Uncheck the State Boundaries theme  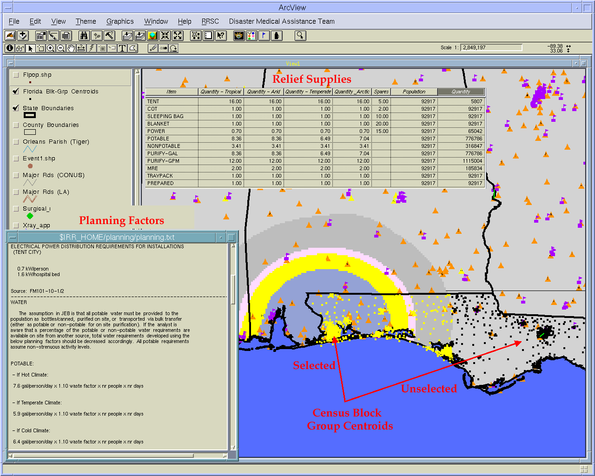coord(16,108)
